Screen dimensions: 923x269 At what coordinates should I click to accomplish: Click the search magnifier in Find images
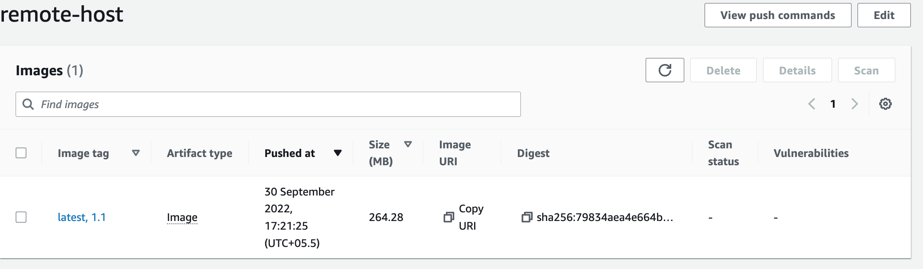(29, 104)
